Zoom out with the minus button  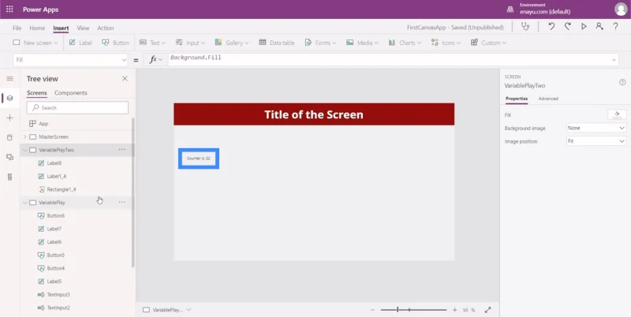tap(372, 310)
